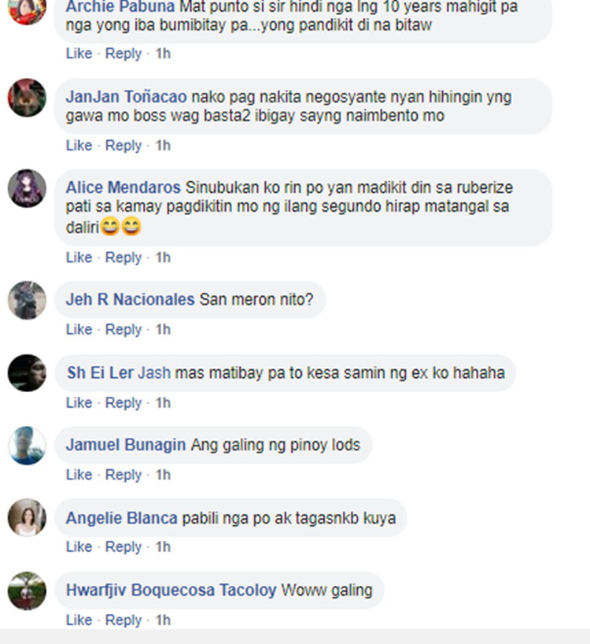Open the tagged Jash profile link
Screen dimensions: 590x644
pos(154,373)
